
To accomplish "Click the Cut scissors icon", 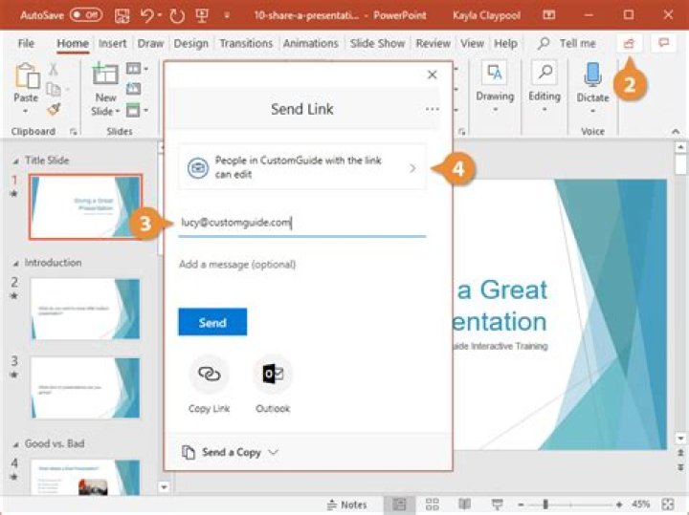I will [x=54, y=70].
